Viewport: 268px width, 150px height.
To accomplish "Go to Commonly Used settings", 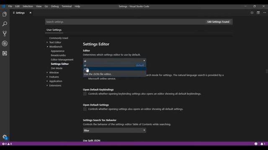I will click(x=59, y=38).
